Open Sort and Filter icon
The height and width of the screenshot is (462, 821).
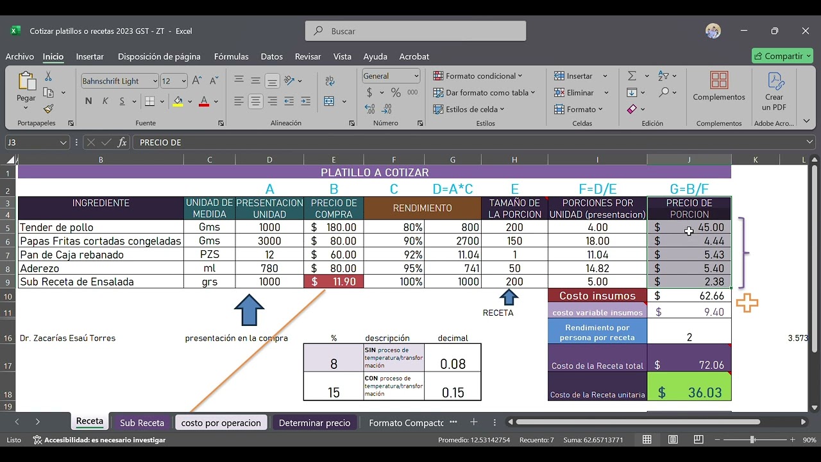(664, 76)
